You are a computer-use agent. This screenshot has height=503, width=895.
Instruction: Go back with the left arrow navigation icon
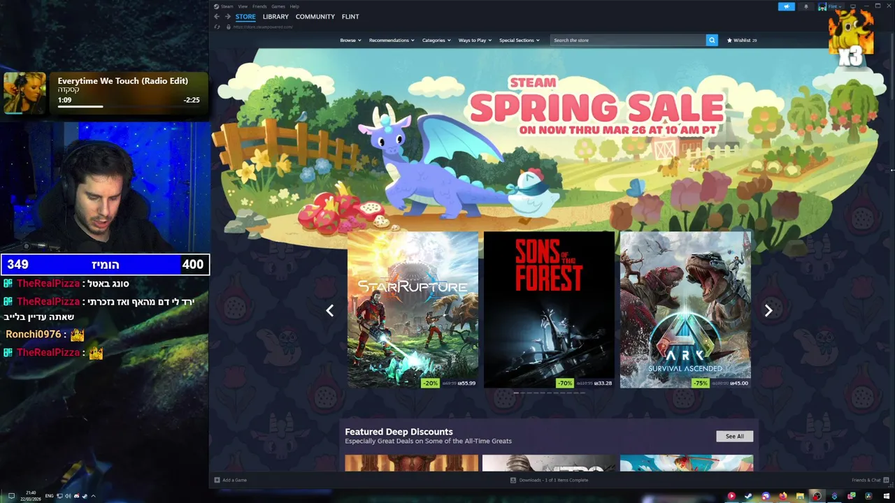coord(217,17)
